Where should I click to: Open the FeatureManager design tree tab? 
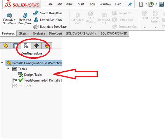click(x=5, y=46)
